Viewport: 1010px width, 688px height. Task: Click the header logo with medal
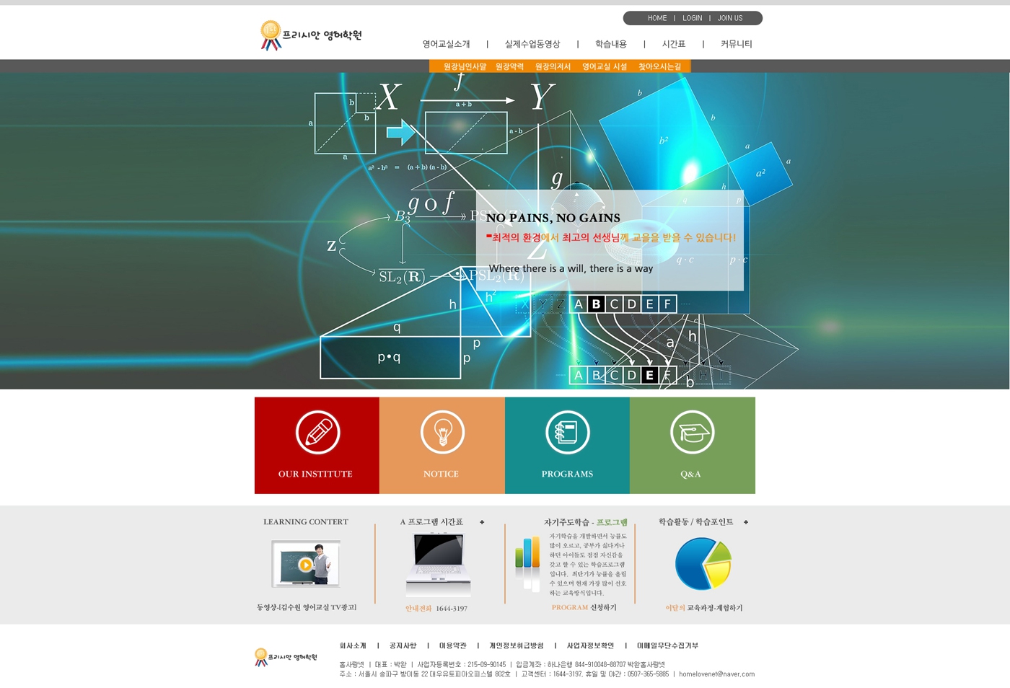point(311,35)
